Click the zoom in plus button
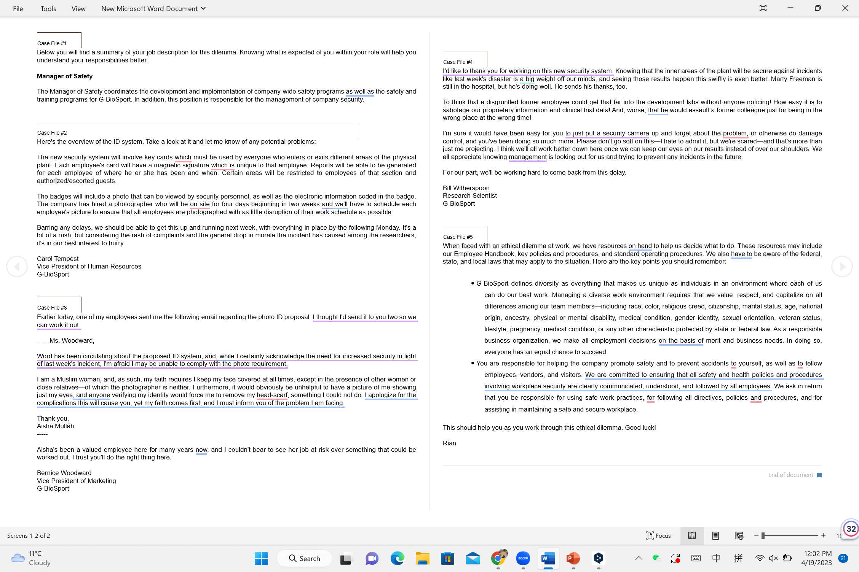This screenshot has width=859, height=572. (823, 535)
